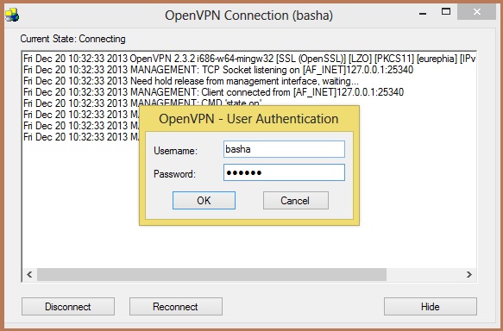Cancel the User Authentication dialog
Screen dimensions: 503x331
(x=296, y=201)
